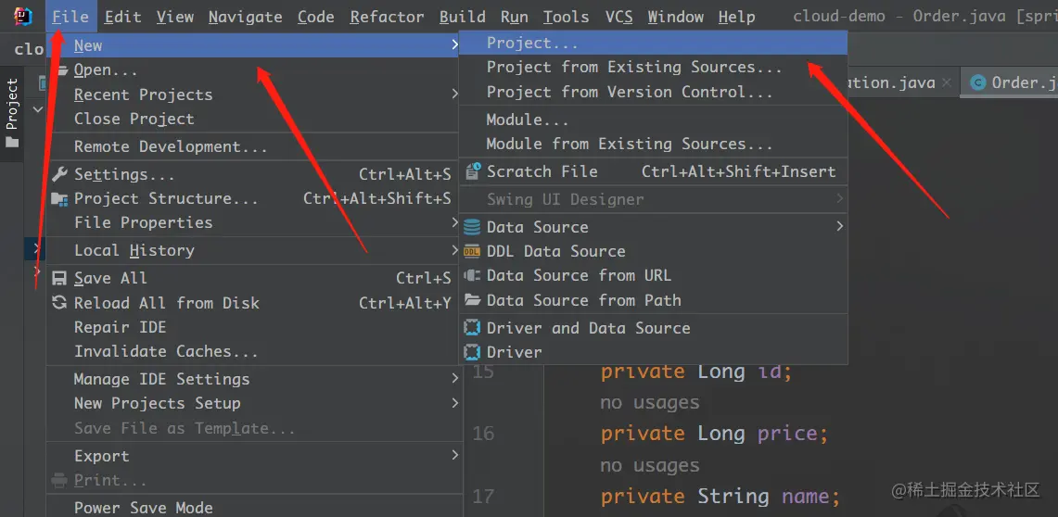The width and height of the screenshot is (1058, 517).
Task: Click Invalidate Caches menu entry
Action: point(166,351)
